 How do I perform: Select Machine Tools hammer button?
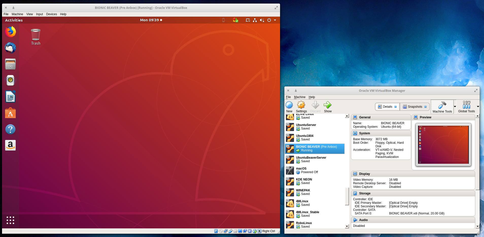pyautogui.click(x=442, y=107)
